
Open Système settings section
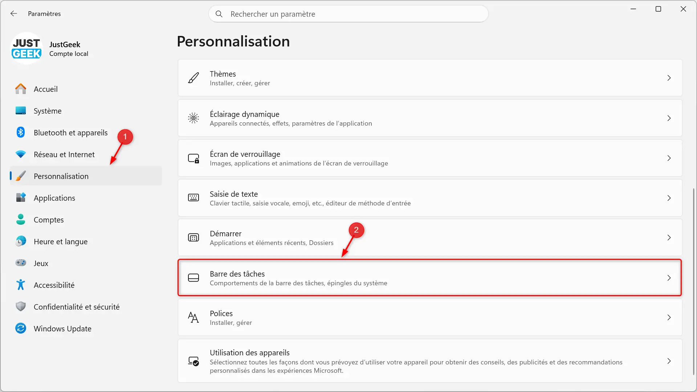[86, 111]
